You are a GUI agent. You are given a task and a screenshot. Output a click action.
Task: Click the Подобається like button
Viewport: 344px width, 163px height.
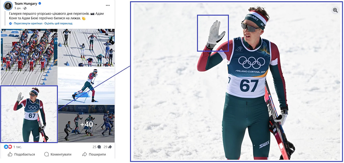click(21, 154)
